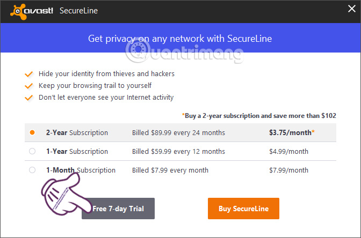Select the 2-Year Subscription radio button
The height and width of the screenshot is (238, 361).
[32, 132]
